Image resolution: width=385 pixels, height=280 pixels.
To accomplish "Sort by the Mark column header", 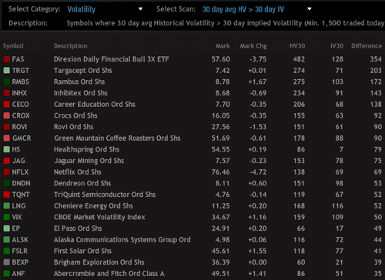I will pos(223,46).
